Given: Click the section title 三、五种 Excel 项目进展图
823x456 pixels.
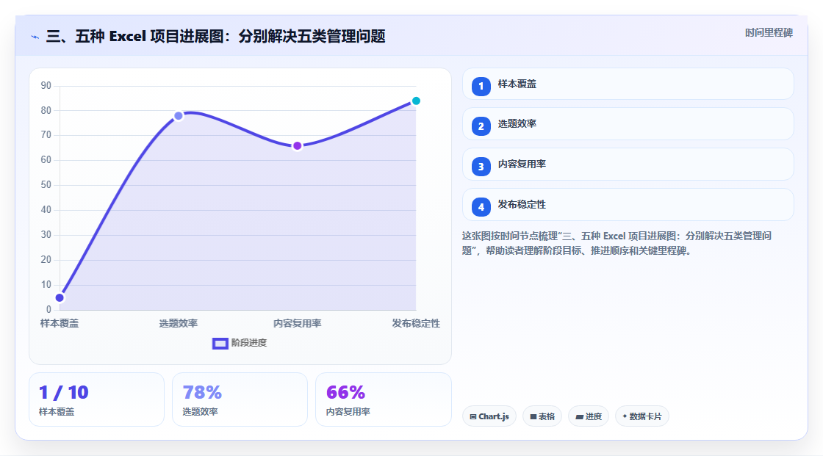Looking at the screenshot, I should click(x=216, y=37).
